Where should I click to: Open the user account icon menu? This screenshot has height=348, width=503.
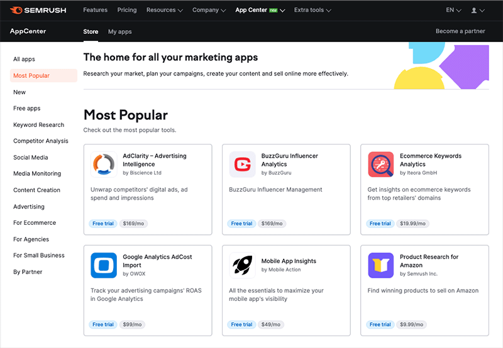(477, 10)
